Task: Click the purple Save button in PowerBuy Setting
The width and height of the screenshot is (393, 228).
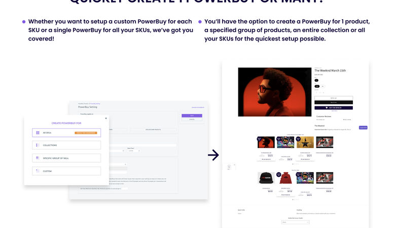Action: pos(192,116)
